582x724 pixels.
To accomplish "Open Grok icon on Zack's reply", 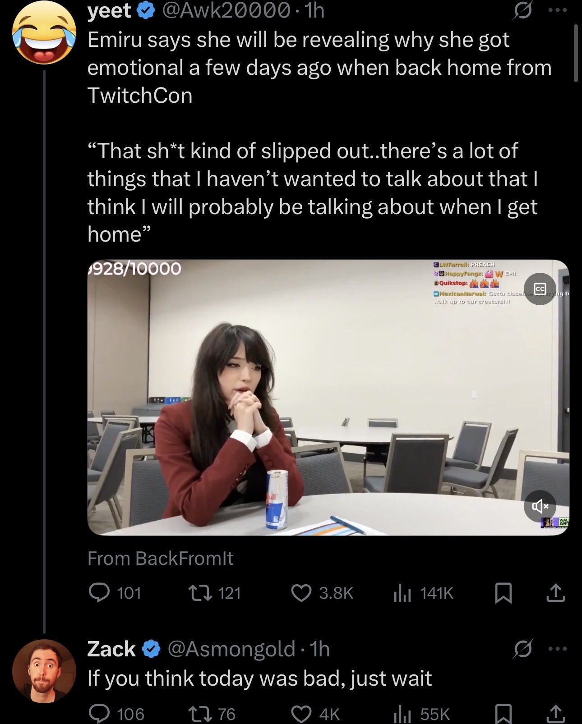I will coord(522,649).
